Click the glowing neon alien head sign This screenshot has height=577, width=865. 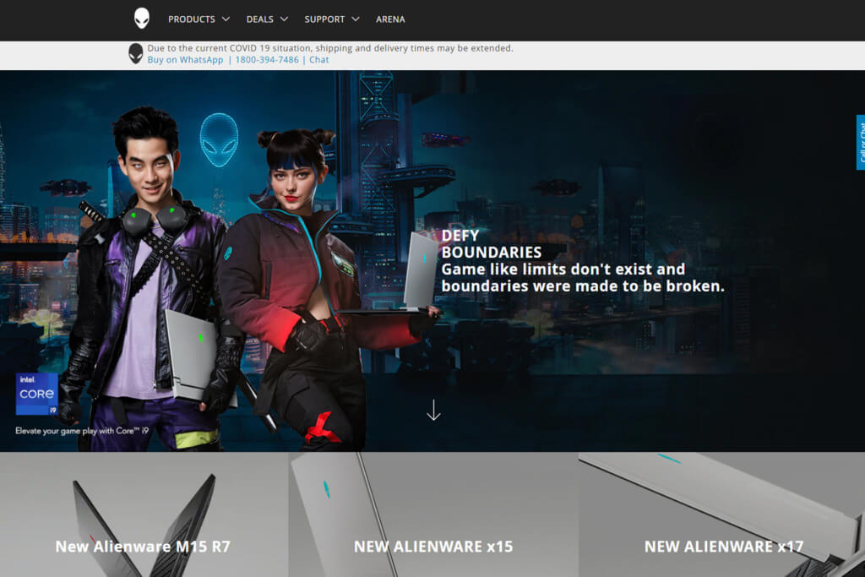[219, 139]
